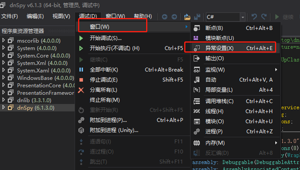Click the Unity cube icon
The width and height of the screenshot is (300, 170).
click(x=81, y=130)
